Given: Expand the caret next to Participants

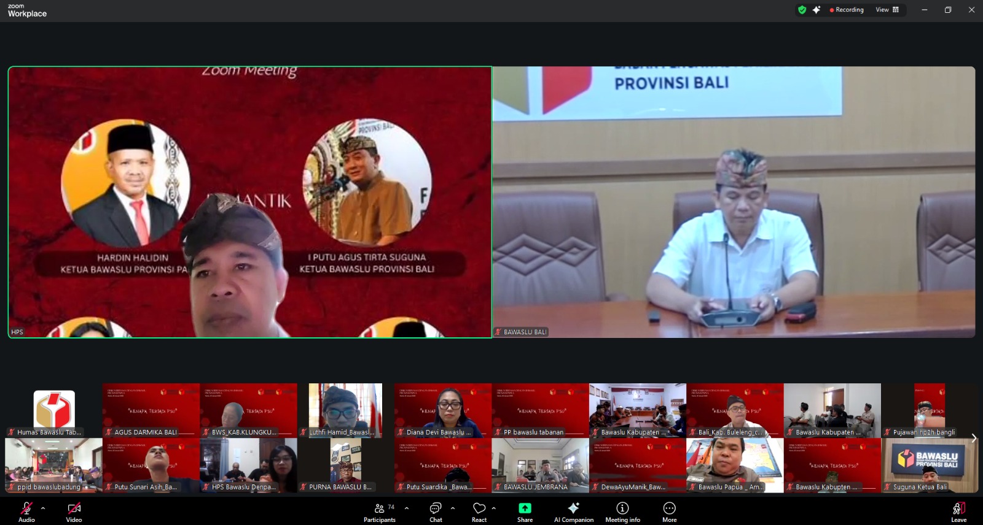Looking at the screenshot, I should (407, 508).
